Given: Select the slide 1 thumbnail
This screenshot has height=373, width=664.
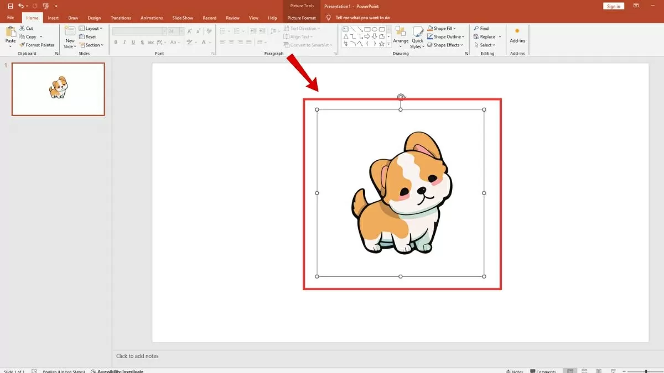Looking at the screenshot, I should (x=58, y=89).
